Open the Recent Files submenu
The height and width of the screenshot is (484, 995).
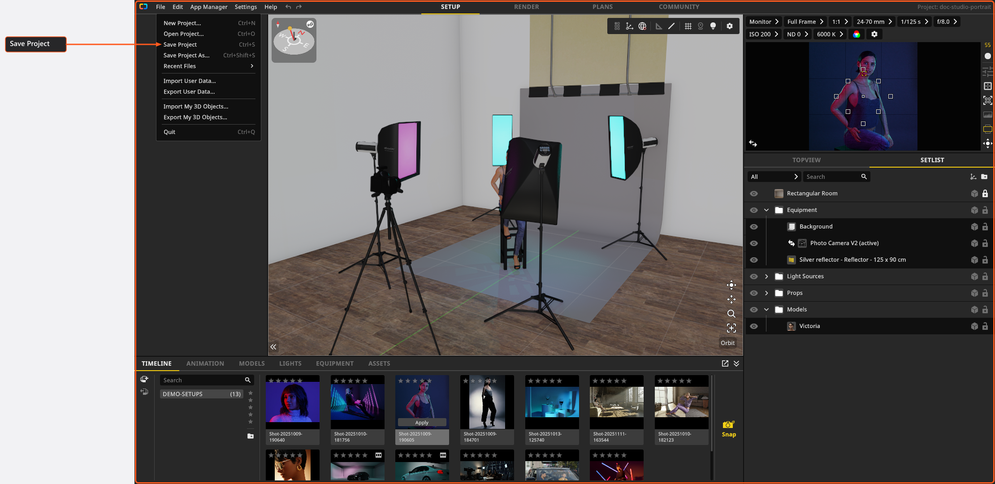[209, 66]
